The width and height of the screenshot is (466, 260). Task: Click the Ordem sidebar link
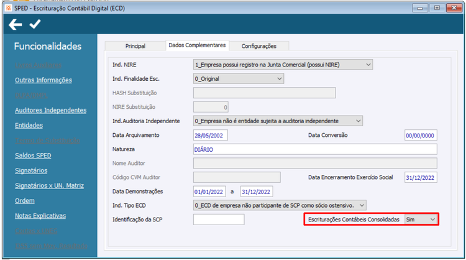click(x=25, y=200)
